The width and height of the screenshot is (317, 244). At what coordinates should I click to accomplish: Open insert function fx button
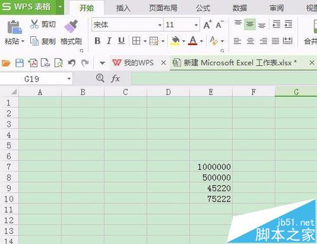pos(115,79)
